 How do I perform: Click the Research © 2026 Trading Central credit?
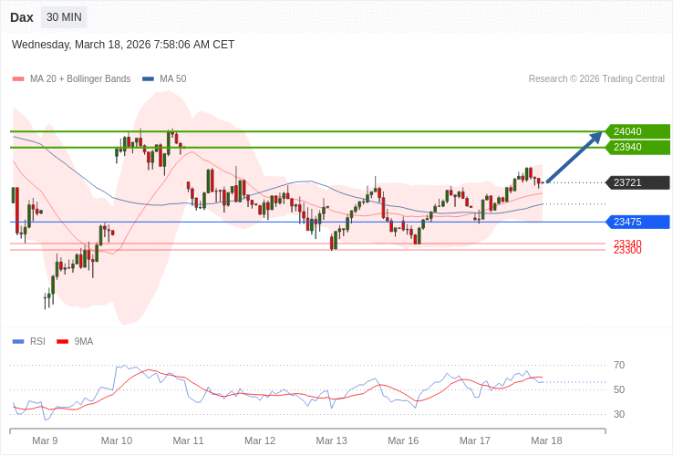pos(596,79)
